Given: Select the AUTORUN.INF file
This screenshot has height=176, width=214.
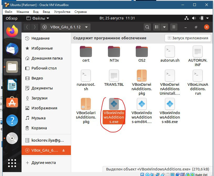Looking at the screenshot, I should [198, 56].
